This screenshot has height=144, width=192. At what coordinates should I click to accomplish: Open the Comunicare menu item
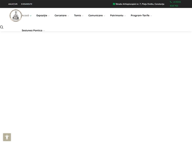tap(95, 15)
